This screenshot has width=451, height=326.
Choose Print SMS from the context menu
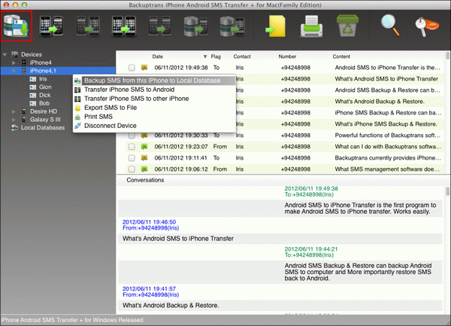tap(155, 117)
